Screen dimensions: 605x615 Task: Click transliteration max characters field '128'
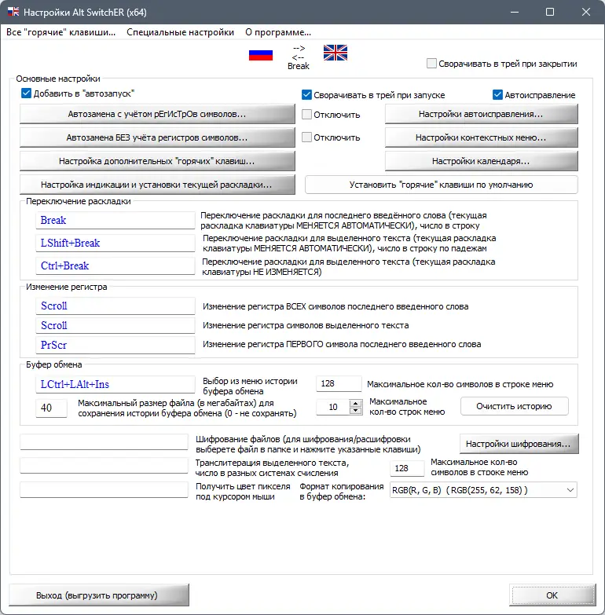407,468
